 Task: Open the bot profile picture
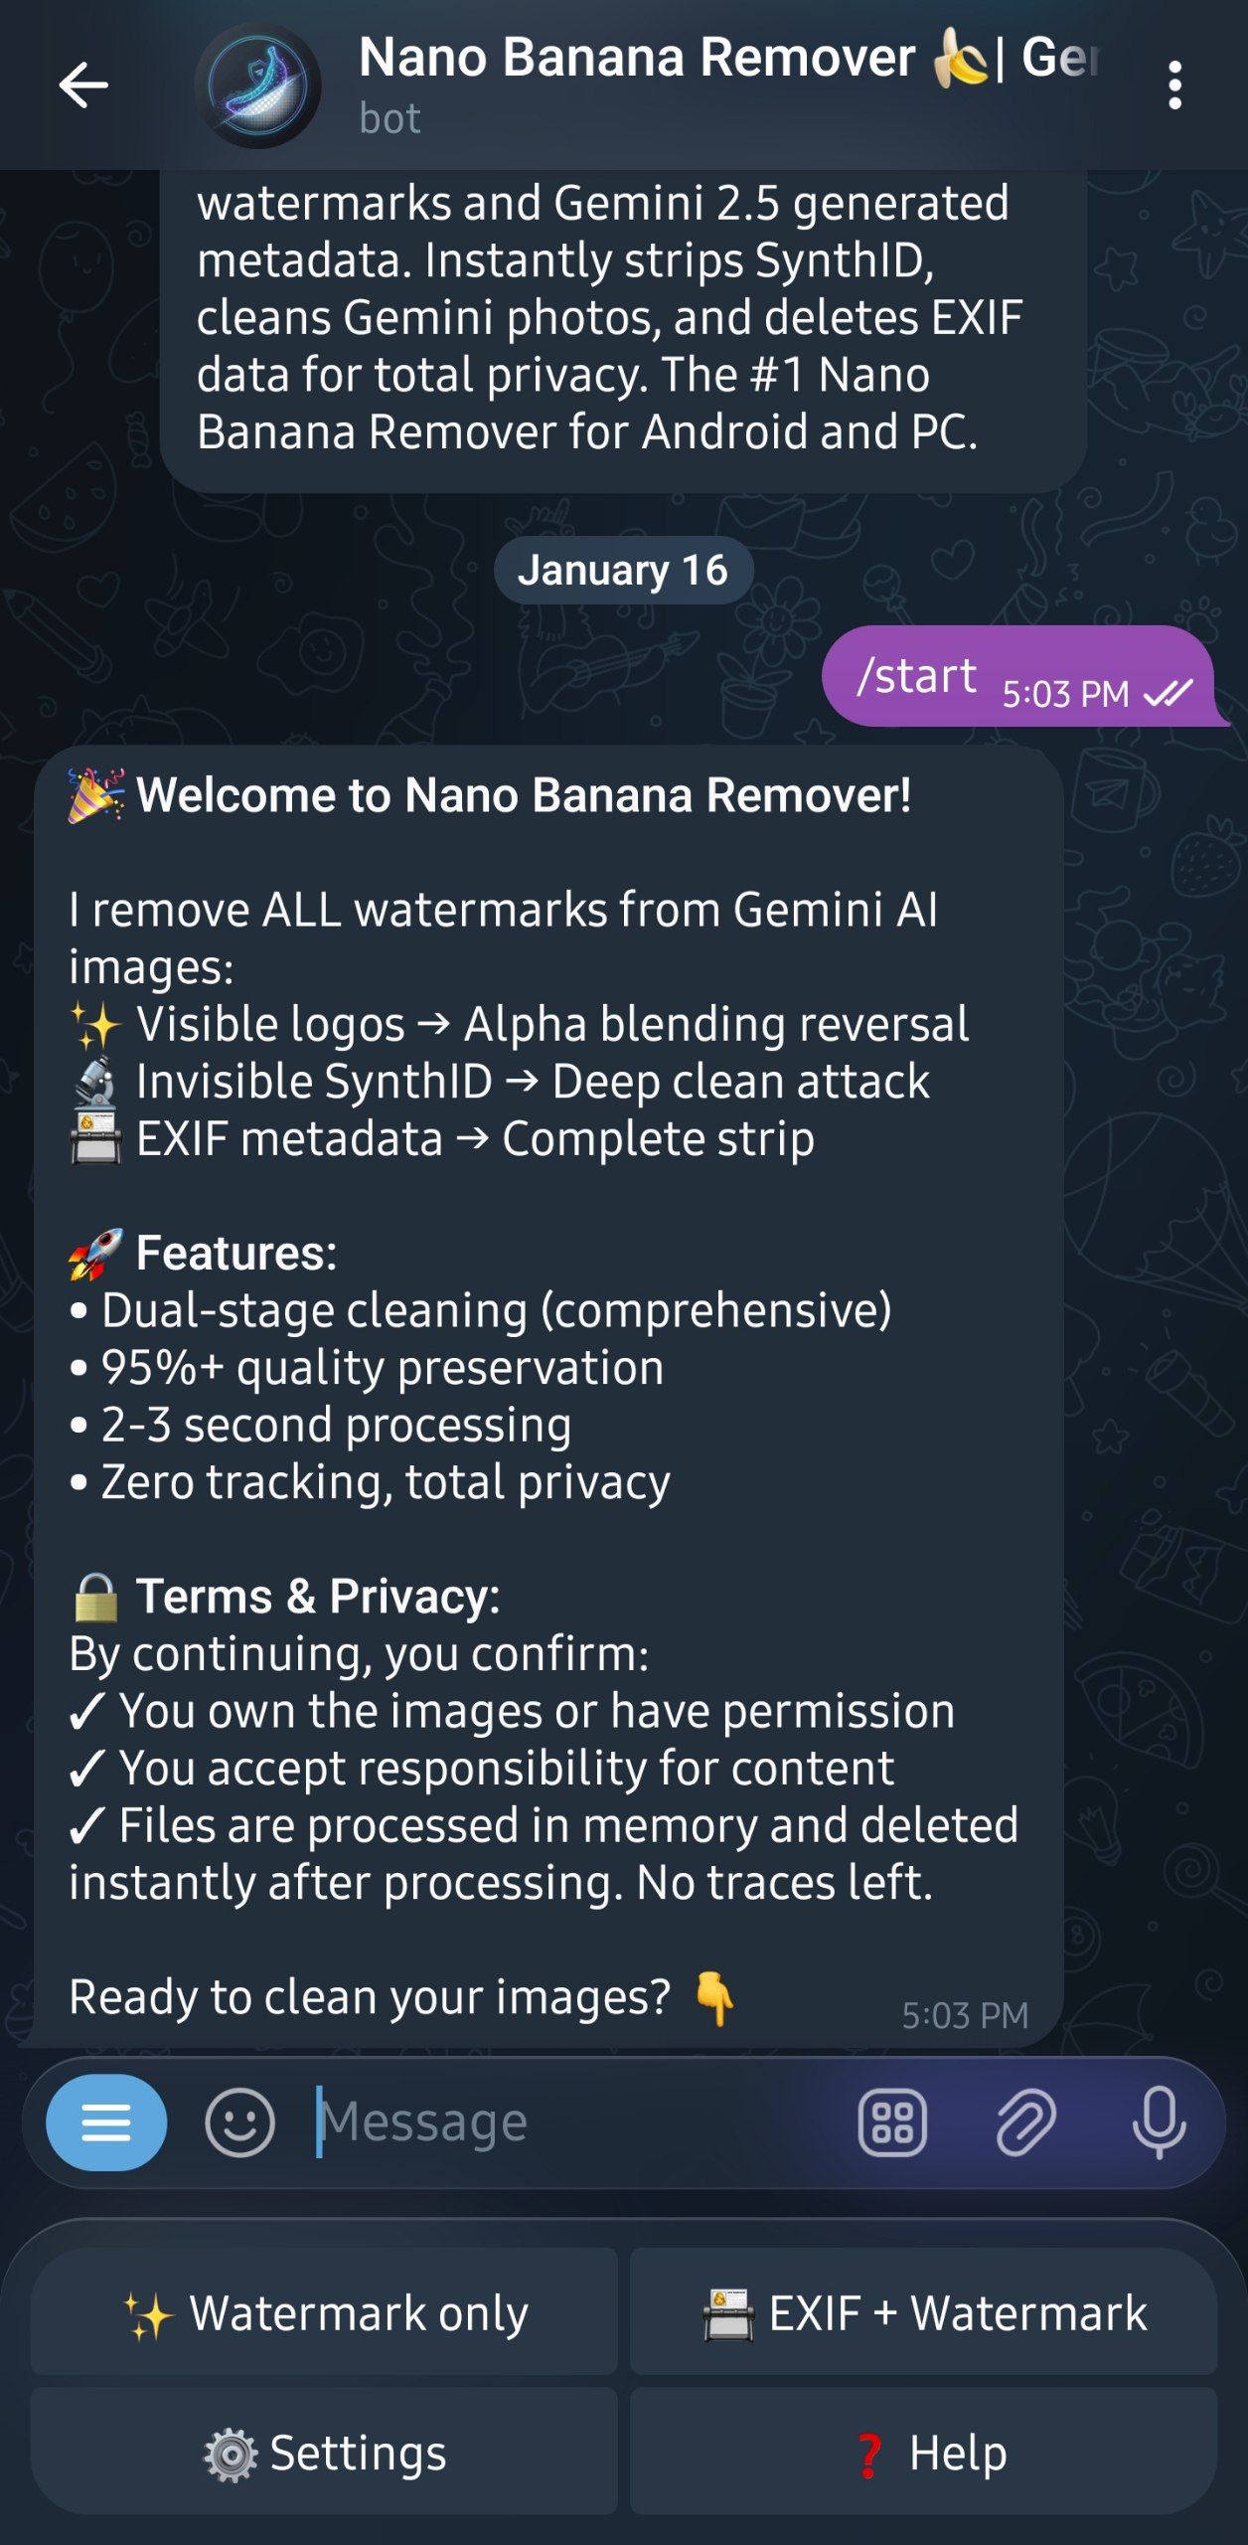(x=258, y=85)
